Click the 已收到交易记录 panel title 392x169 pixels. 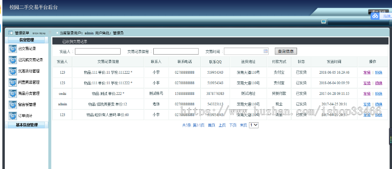(x=75, y=42)
